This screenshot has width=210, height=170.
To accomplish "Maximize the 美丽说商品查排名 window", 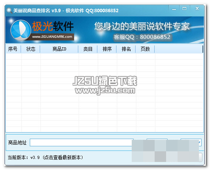I will (184, 9).
